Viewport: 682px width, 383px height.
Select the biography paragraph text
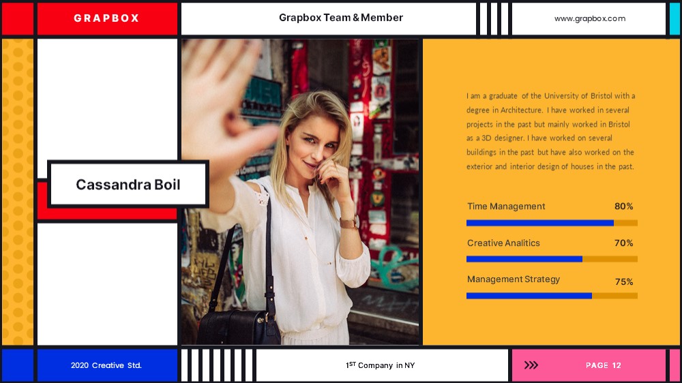(x=550, y=131)
